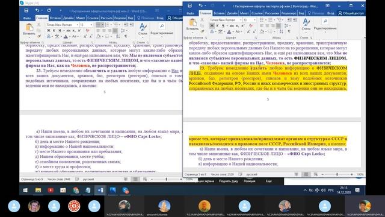The image size is (385, 217).
Task: Switch to Read Mode view in Волгоград status bar
Action: click(297, 174)
